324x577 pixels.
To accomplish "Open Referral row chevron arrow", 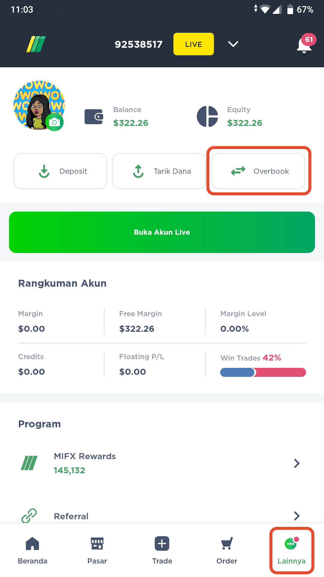I will pyautogui.click(x=297, y=516).
